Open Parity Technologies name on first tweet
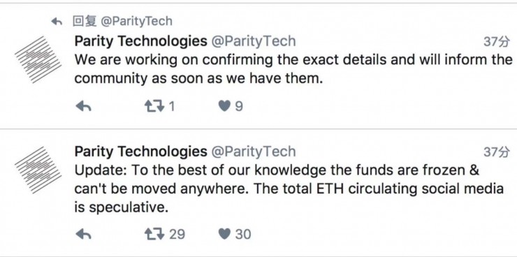 click(x=141, y=41)
